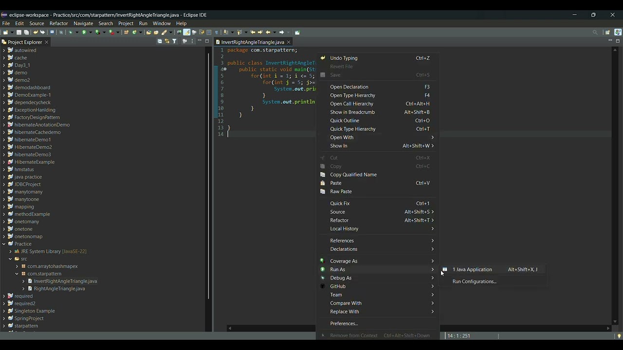This screenshot has width=623, height=350.
Task: Choose Open Declaration in context menu
Action: pyautogui.click(x=349, y=87)
